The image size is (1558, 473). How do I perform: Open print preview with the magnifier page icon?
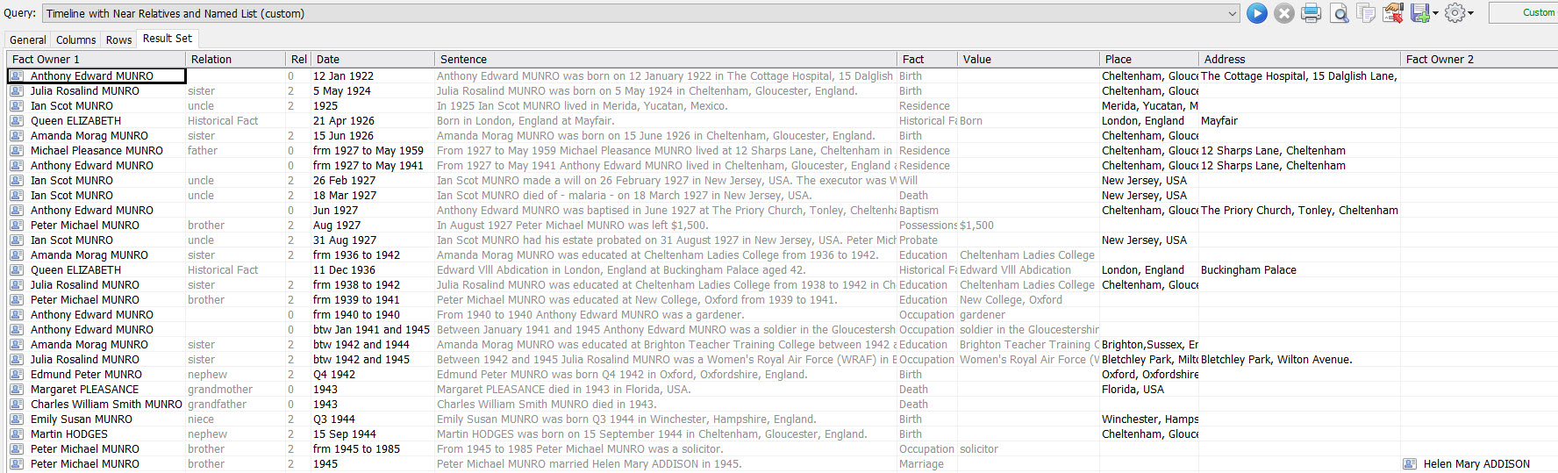click(x=1340, y=13)
